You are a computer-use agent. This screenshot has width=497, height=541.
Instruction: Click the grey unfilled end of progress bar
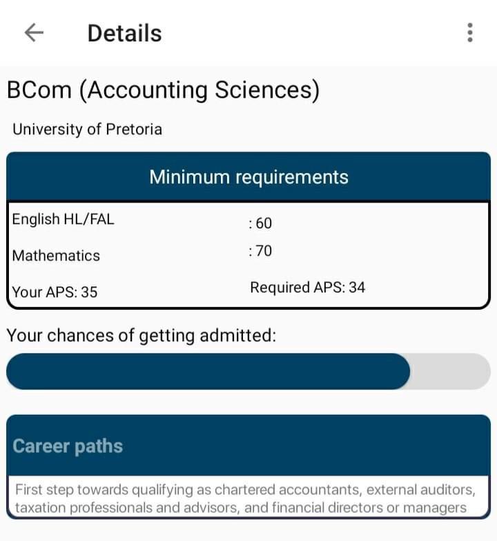[450, 371]
